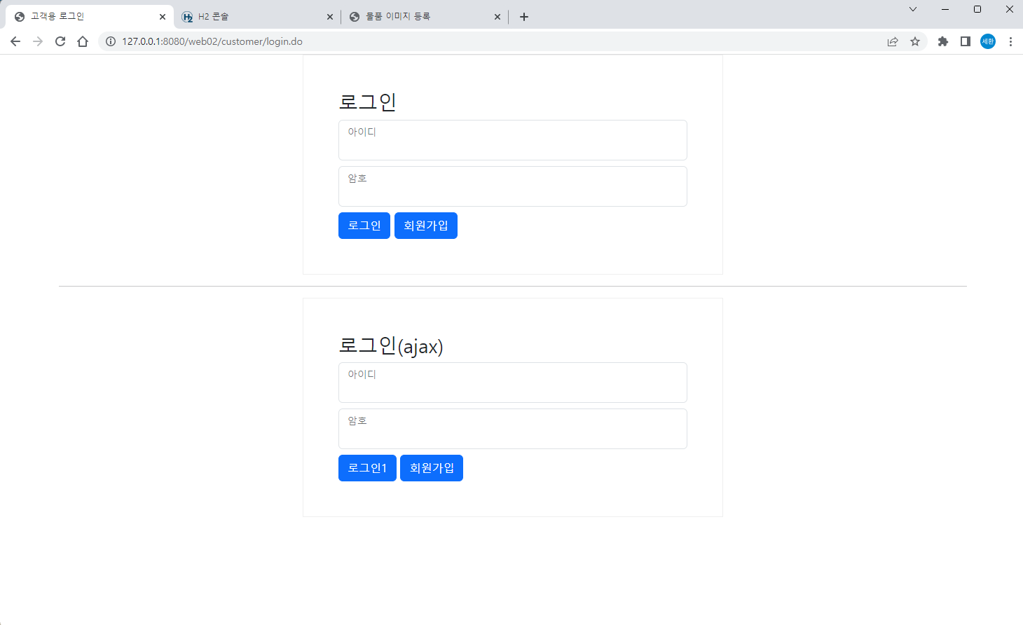Maximize the browser window

pos(977,9)
